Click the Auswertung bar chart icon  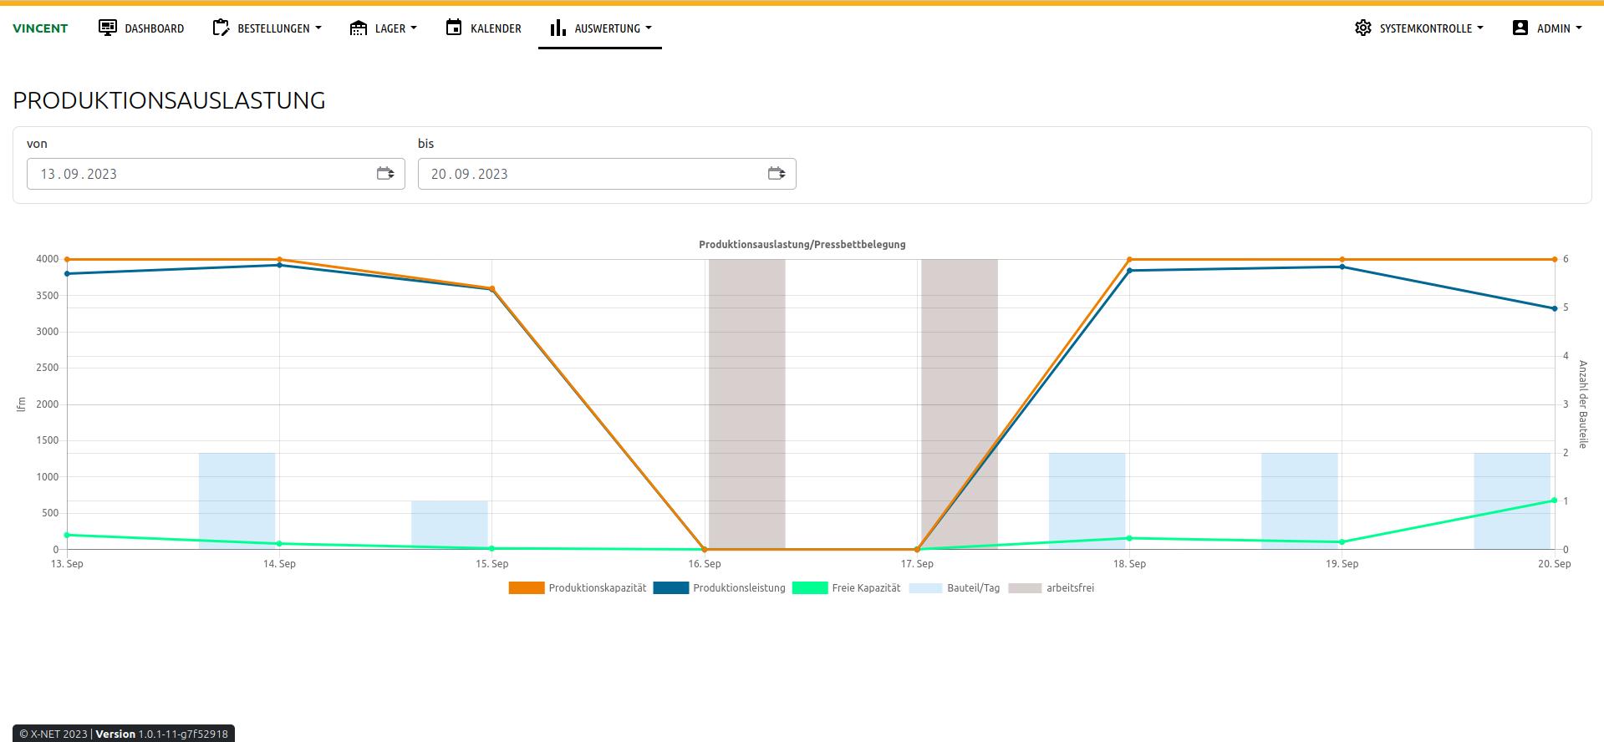click(x=558, y=28)
